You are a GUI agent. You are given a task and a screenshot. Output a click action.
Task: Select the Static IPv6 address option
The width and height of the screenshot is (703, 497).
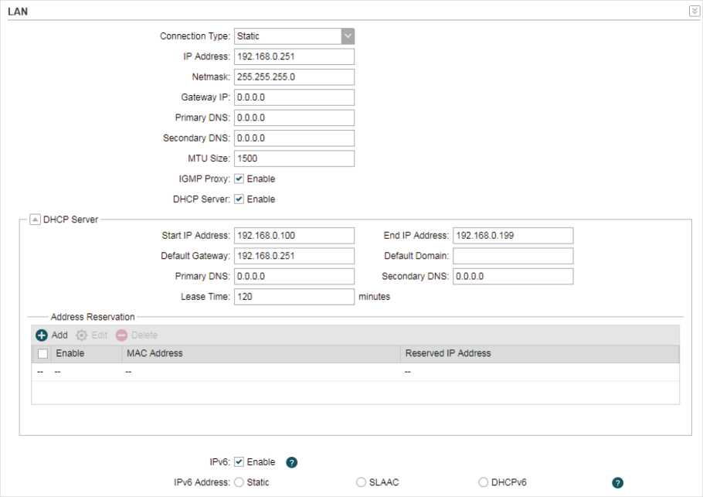pyautogui.click(x=239, y=482)
